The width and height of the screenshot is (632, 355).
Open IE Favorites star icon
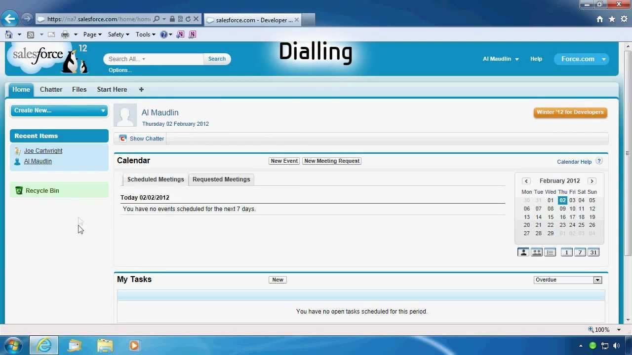tap(612, 19)
